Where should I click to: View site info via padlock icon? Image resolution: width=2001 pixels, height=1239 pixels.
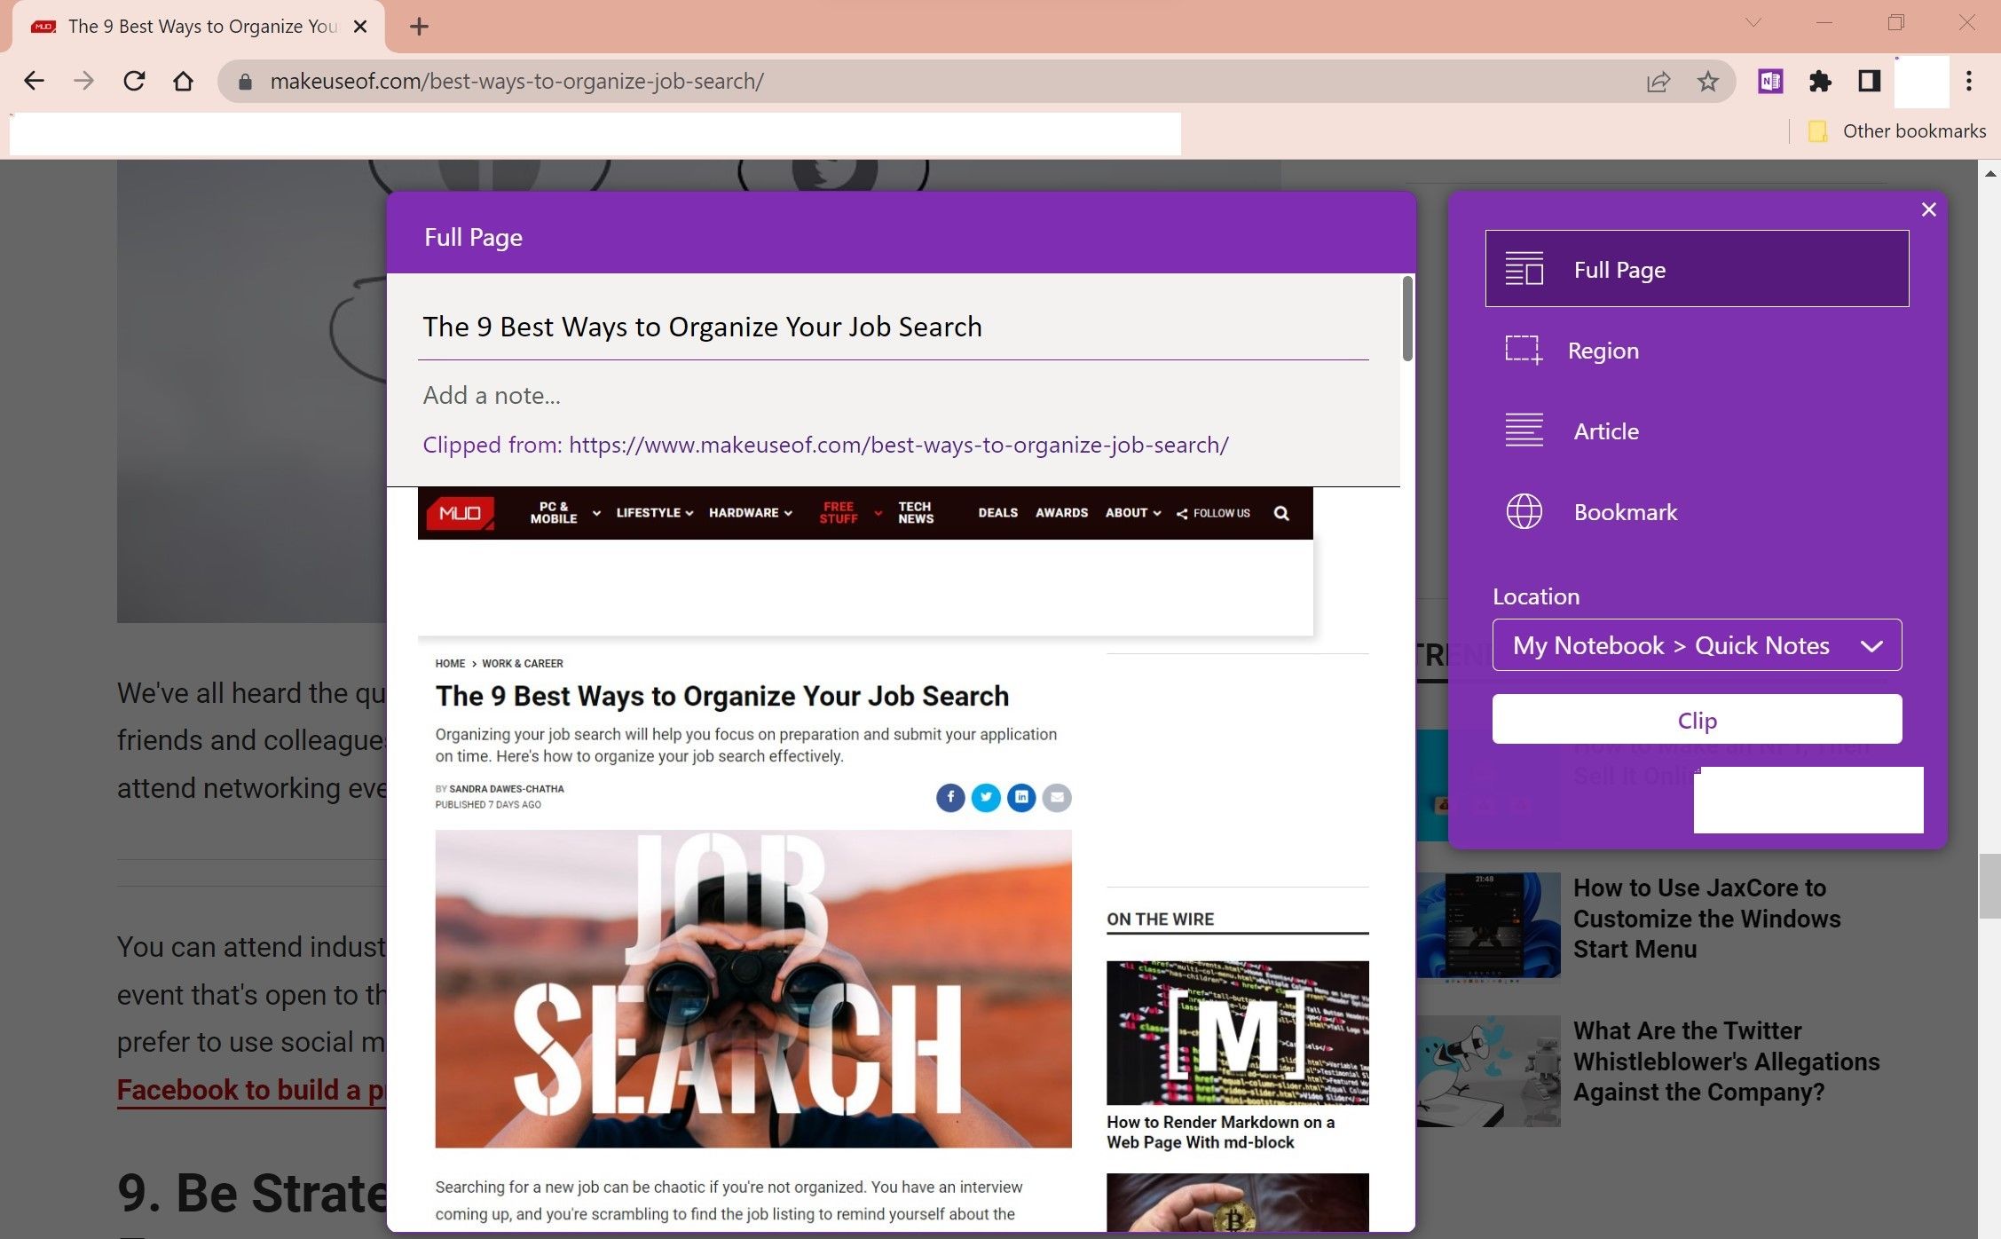pos(246,82)
